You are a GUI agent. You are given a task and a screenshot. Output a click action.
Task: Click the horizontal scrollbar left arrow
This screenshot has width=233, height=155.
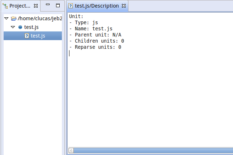pos(71,151)
